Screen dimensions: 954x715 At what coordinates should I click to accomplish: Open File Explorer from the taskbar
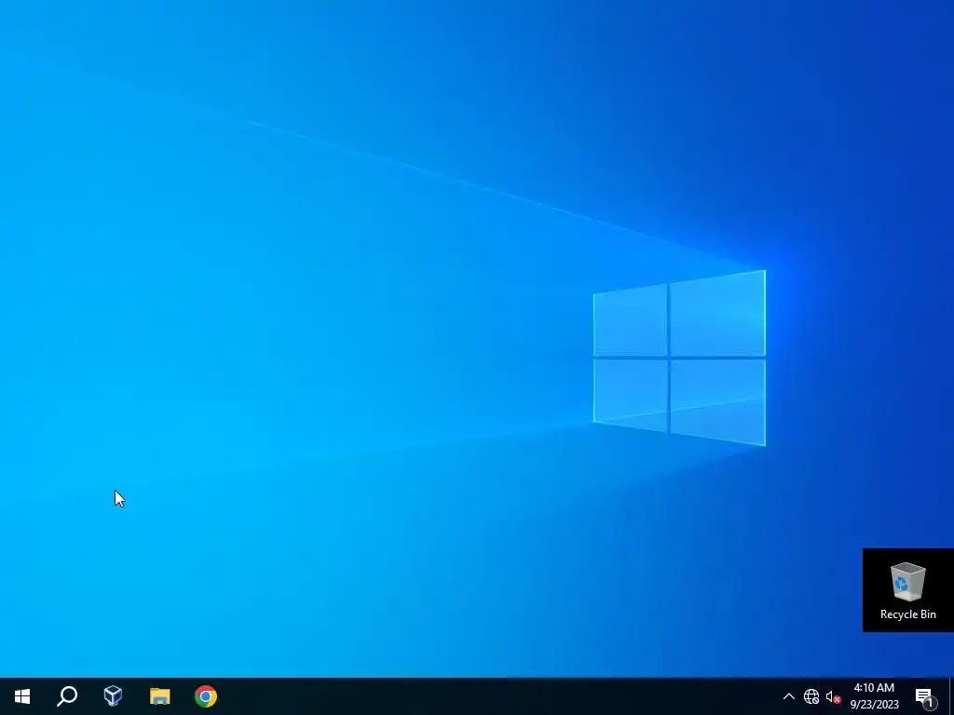pyautogui.click(x=159, y=696)
